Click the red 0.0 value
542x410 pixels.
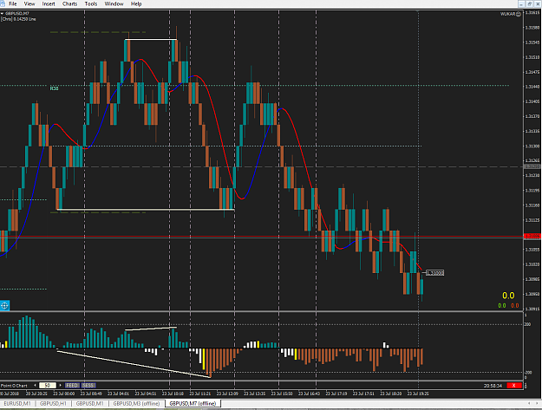pyautogui.click(x=515, y=306)
